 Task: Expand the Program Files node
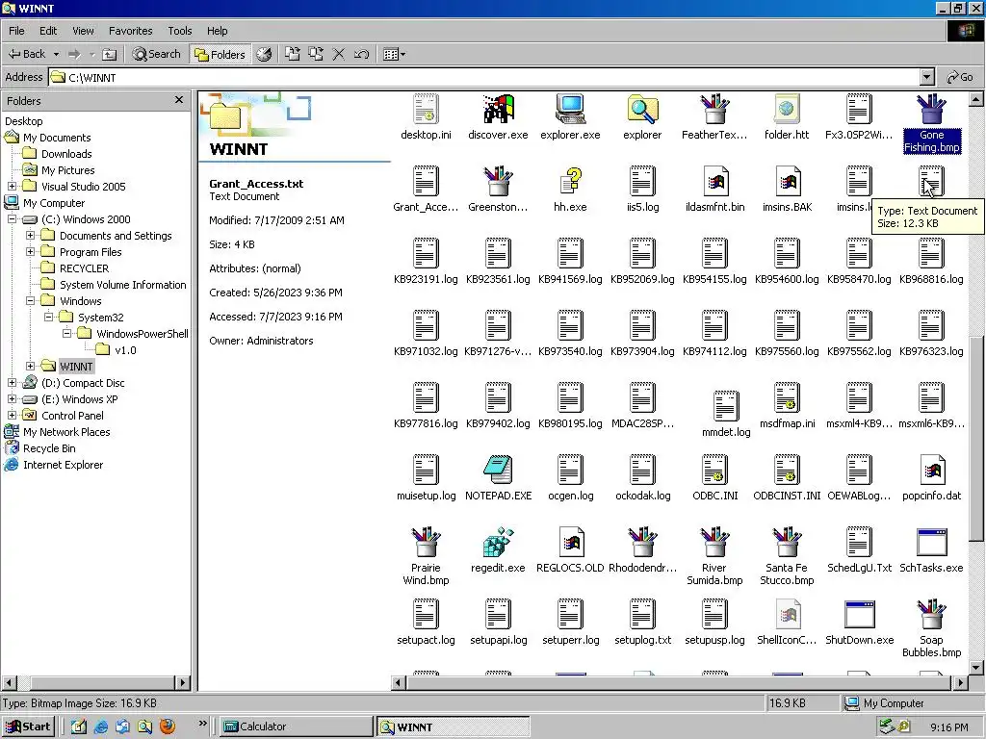pyautogui.click(x=30, y=251)
